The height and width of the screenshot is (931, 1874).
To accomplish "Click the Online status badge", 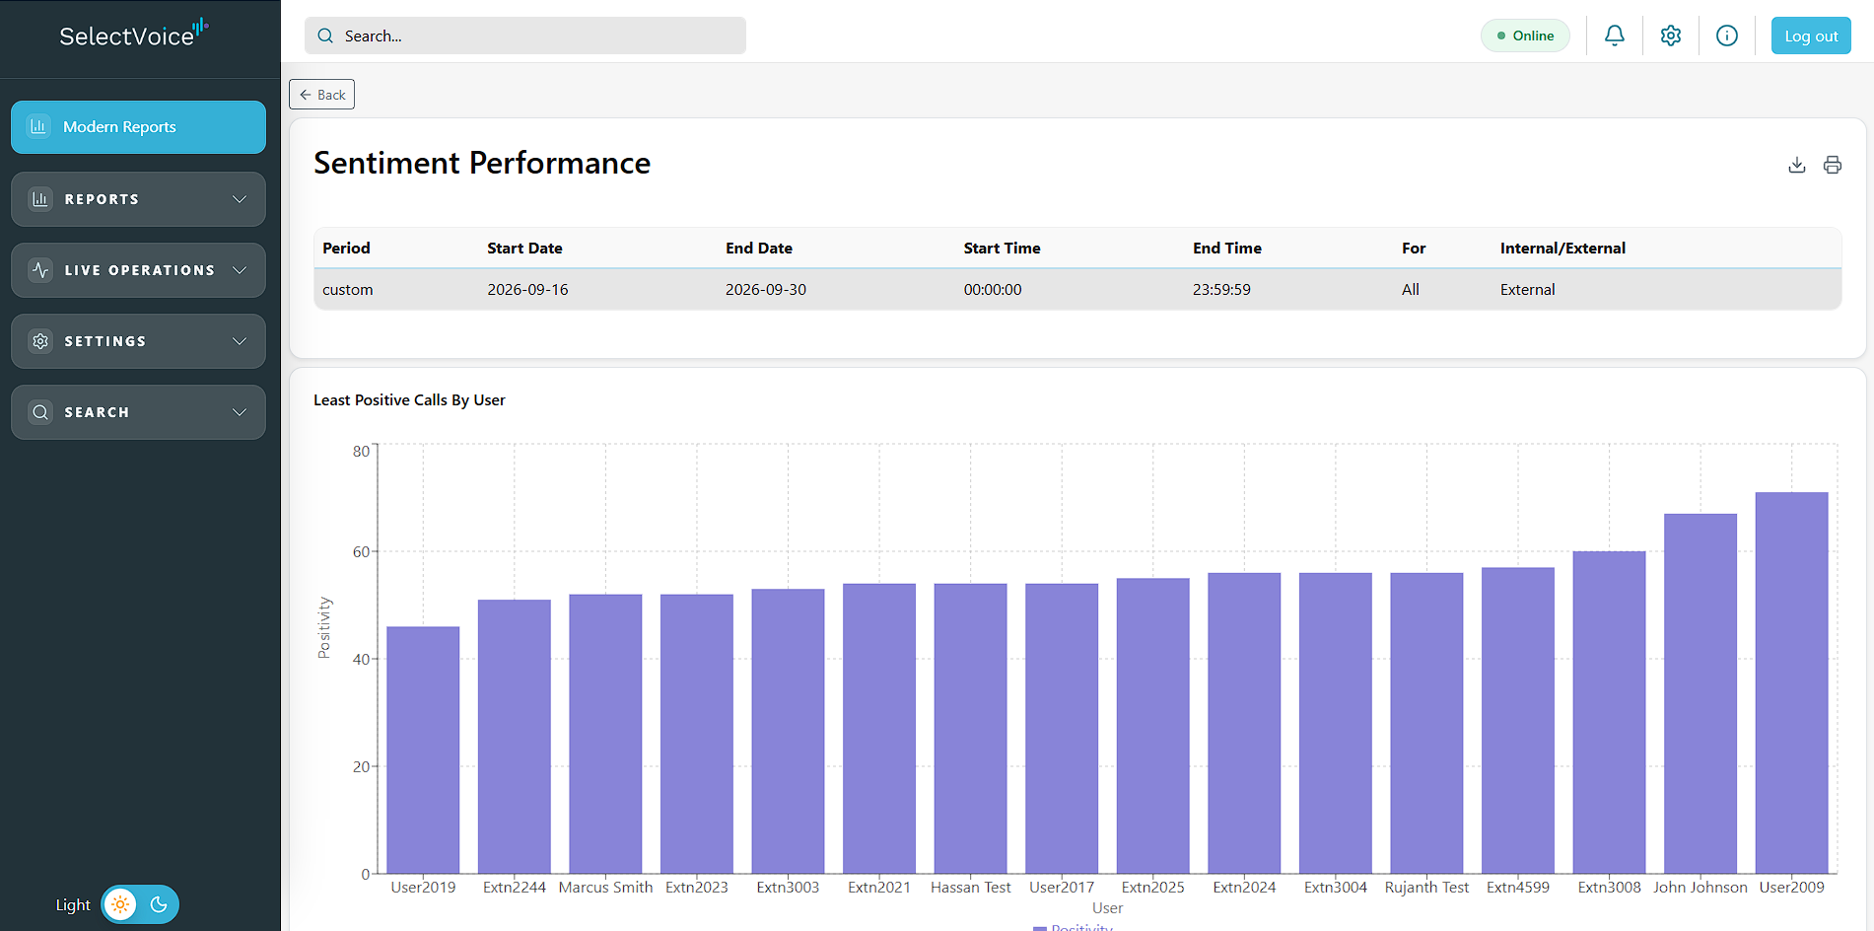I will point(1525,36).
